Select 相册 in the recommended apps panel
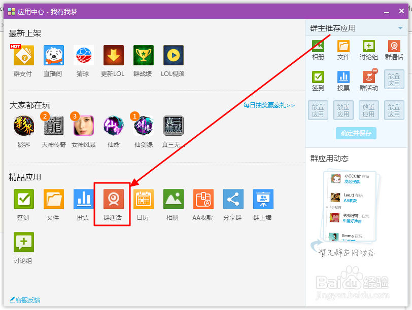 tap(318, 46)
